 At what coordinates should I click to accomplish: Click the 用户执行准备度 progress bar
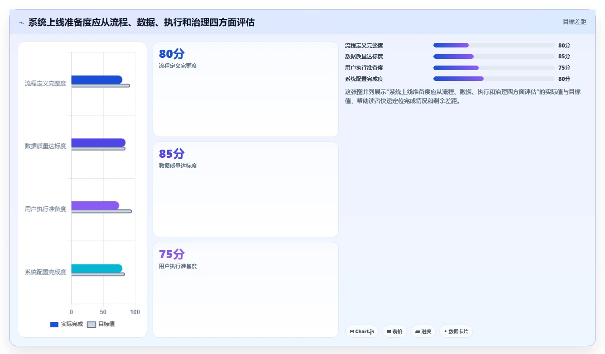coord(494,68)
